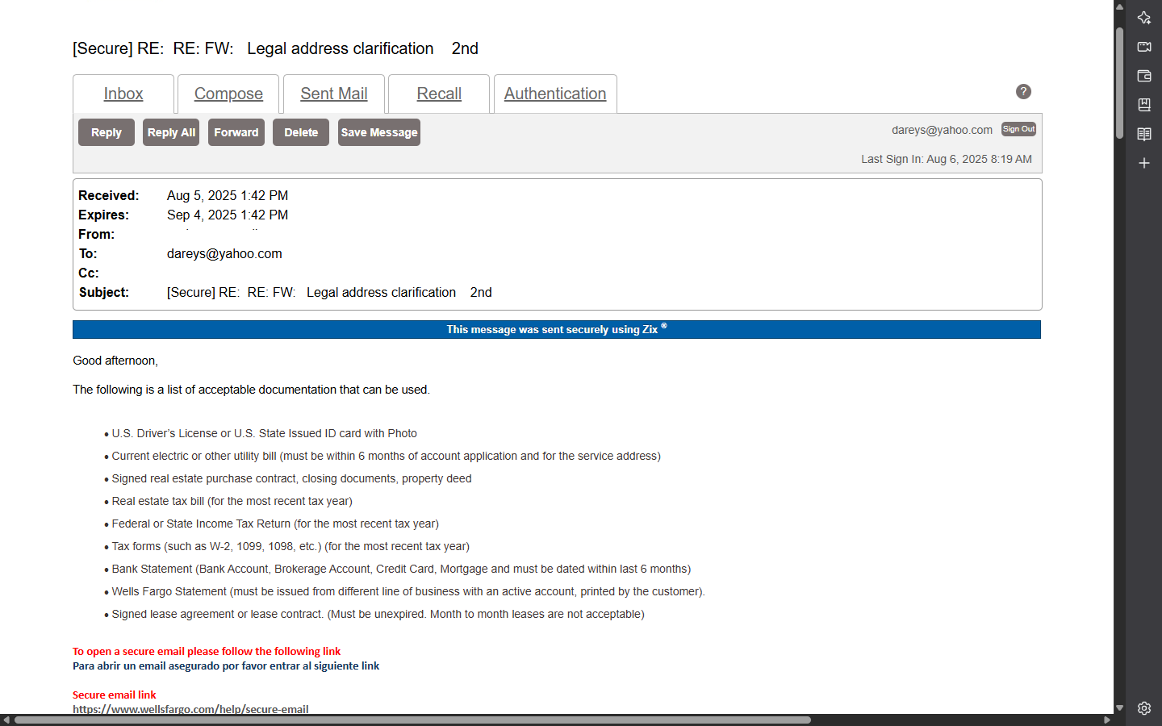Click the 'Para abrir un email asegurado' line
The height and width of the screenshot is (726, 1162).
click(226, 665)
